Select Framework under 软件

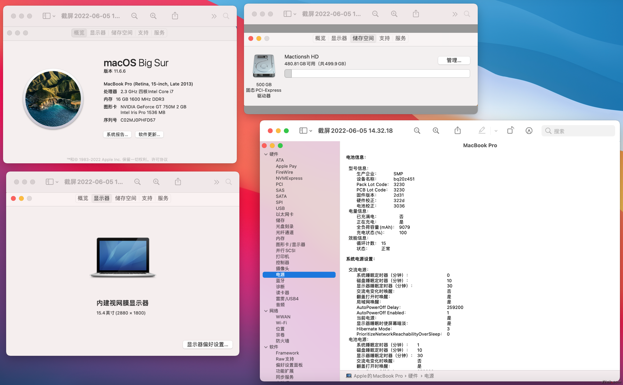click(287, 353)
